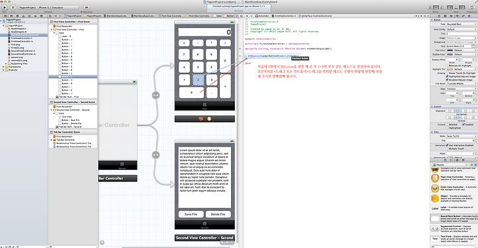Collapse the Control inspector section

tap(432, 107)
